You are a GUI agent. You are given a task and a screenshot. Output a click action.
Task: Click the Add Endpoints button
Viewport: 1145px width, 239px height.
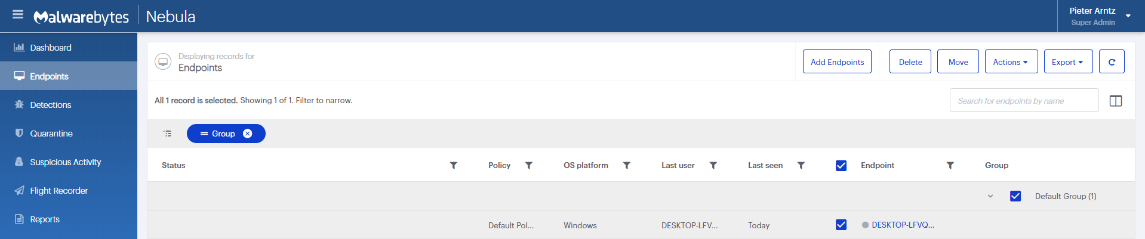[x=836, y=62]
